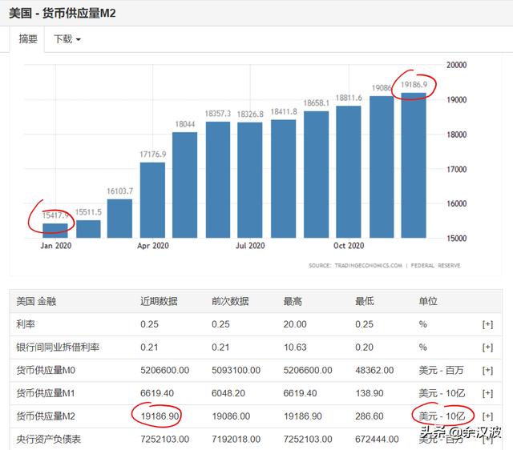This screenshot has height=450, width=513.
Task: Click the M1 unit 美元 - 10亿
Action: pyautogui.click(x=442, y=393)
